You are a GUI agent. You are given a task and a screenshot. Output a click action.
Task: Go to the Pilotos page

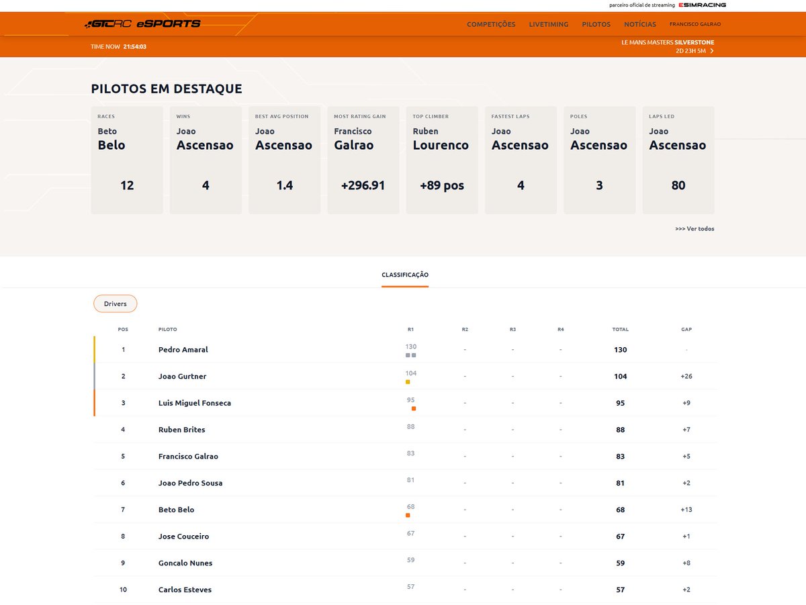596,24
